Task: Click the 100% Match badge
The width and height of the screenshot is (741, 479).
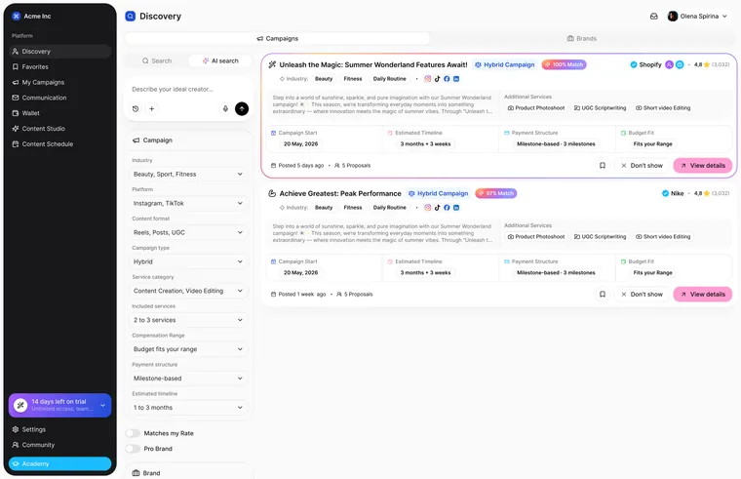Action: click(564, 64)
